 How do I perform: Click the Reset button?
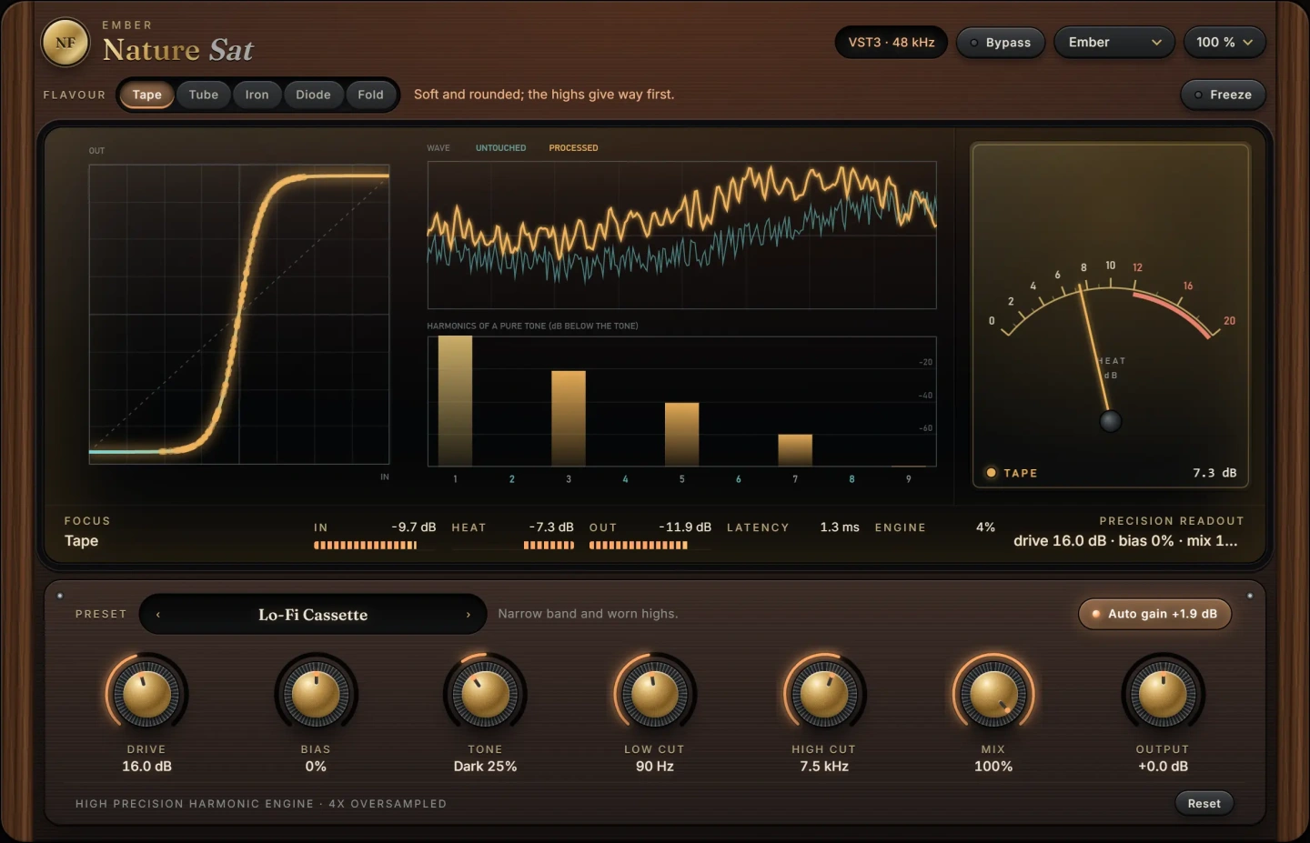[x=1204, y=803]
